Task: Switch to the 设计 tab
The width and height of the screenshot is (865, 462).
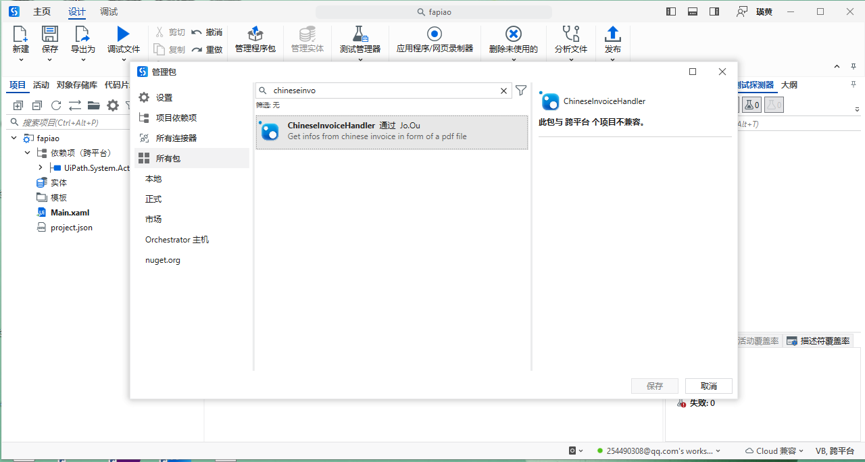Action: point(77,11)
